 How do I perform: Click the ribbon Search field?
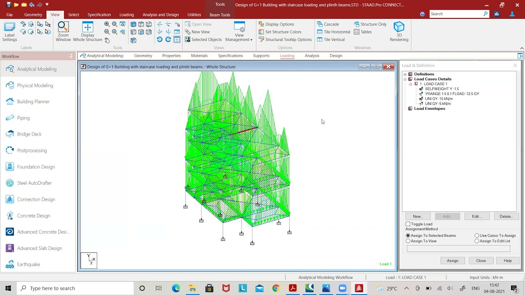click(x=456, y=14)
